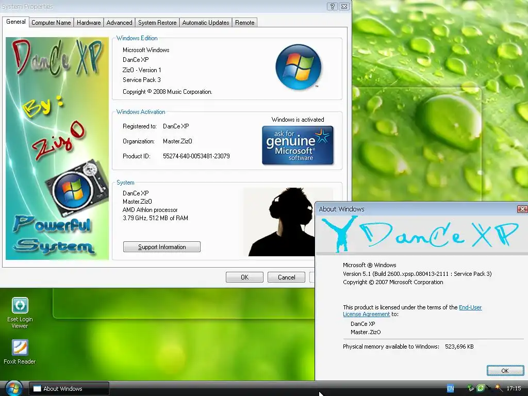
Task: Click the Version 5.1 build line
Action: 417,274
